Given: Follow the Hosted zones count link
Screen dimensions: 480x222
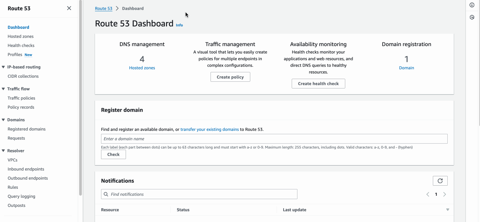Looking at the screenshot, I should tap(142, 68).
